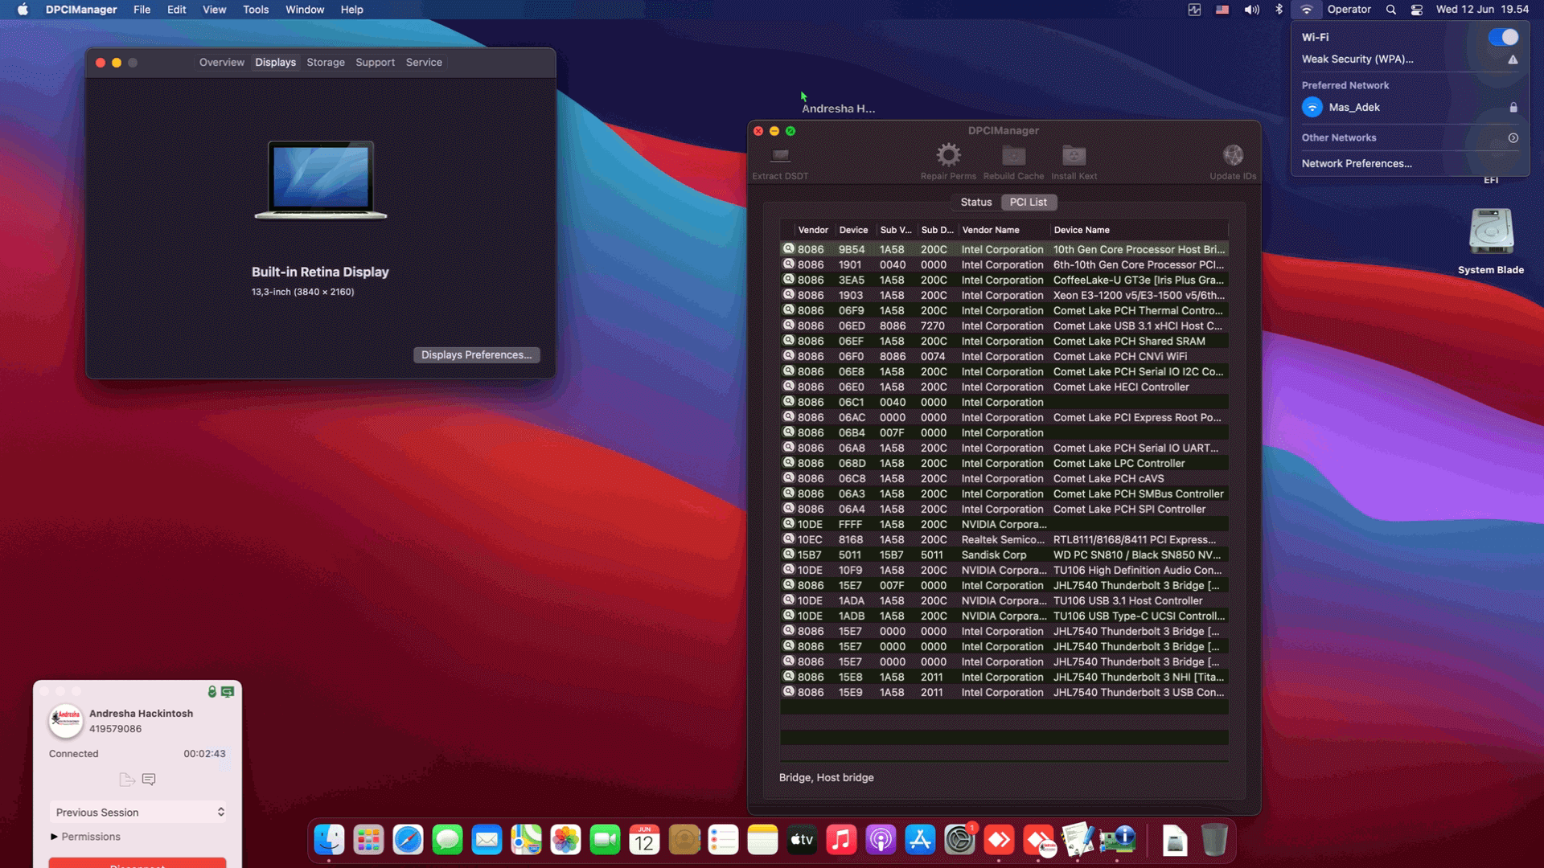Open Control Center in menu bar
Screen dimensions: 1544x868
tap(1417, 10)
